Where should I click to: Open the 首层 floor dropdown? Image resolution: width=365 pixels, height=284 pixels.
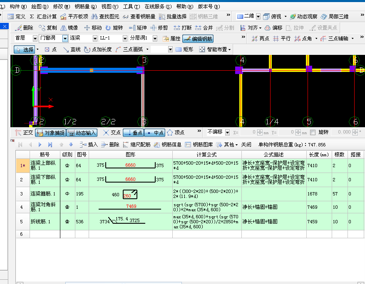[x=35, y=38]
